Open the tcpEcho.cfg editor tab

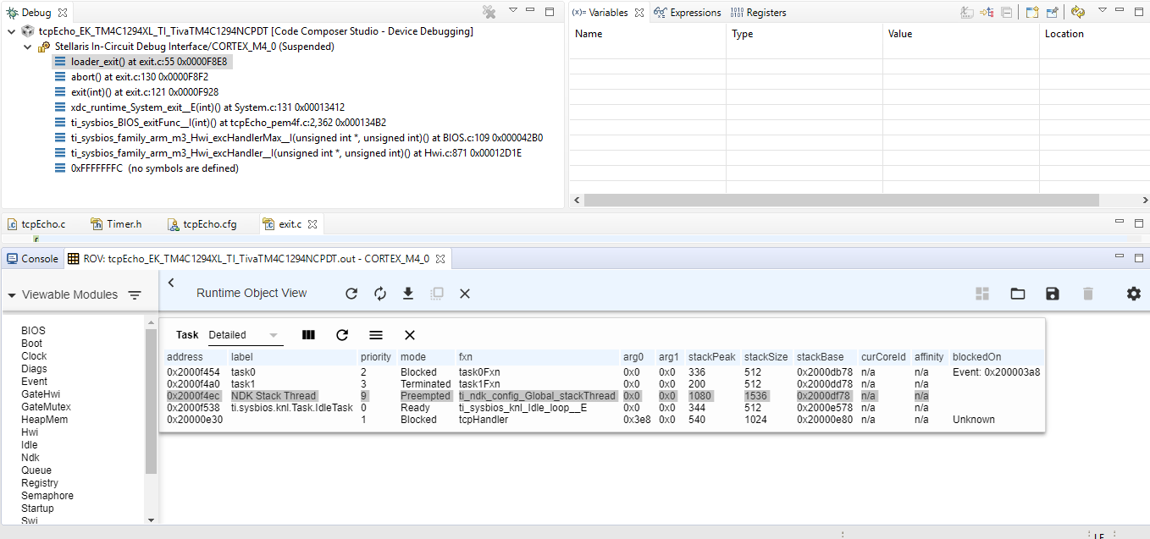coord(202,224)
